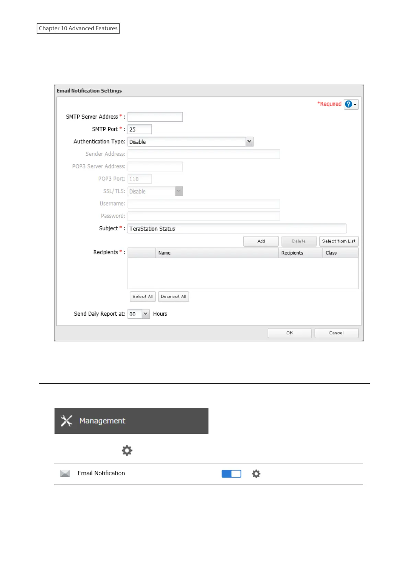Expand the Authentication Type dropdown
The image size is (409, 579).
249,142
